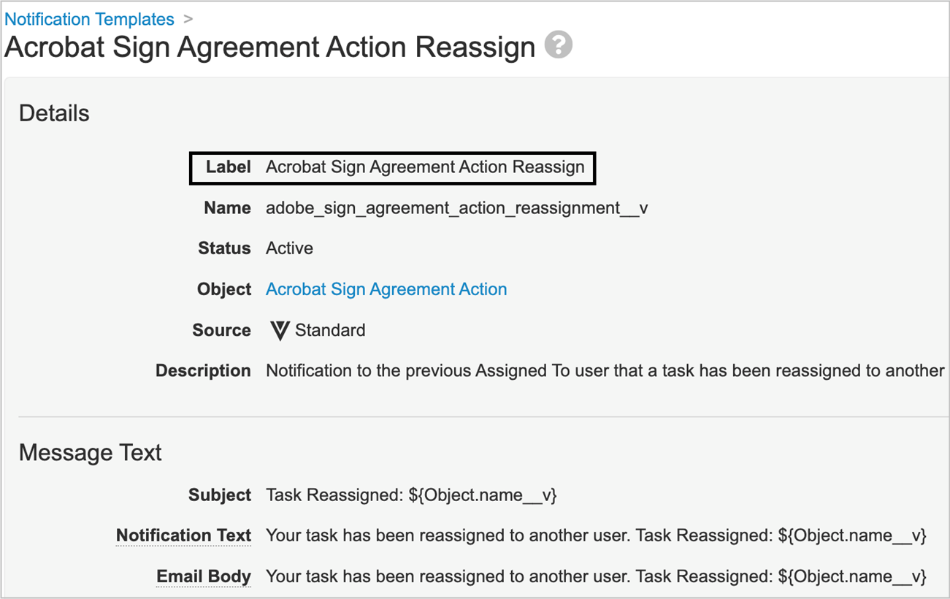Click the Subject field label
The height and width of the screenshot is (599, 950).
219,495
